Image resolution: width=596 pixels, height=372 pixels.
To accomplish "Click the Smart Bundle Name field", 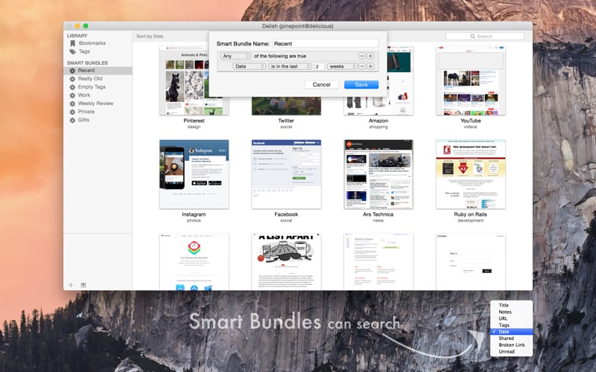I will 325,44.
